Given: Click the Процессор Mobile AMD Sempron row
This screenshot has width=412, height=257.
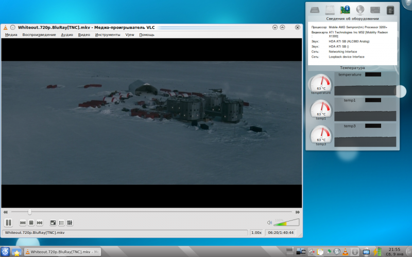Looking at the screenshot, I should pyautogui.click(x=349, y=27).
